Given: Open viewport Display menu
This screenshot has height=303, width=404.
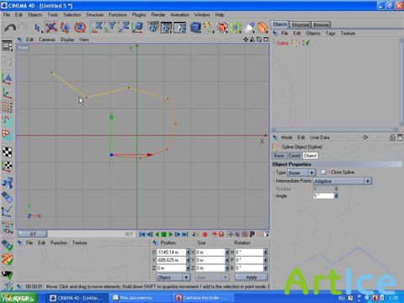Looking at the screenshot, I should 67,40.
